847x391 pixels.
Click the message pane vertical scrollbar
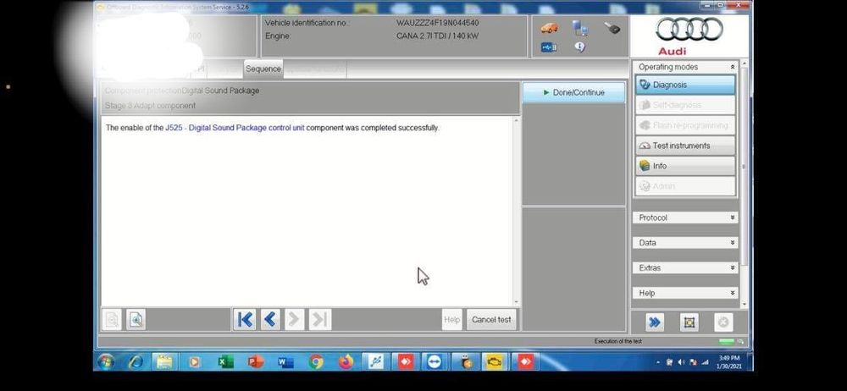click(517, 211)
